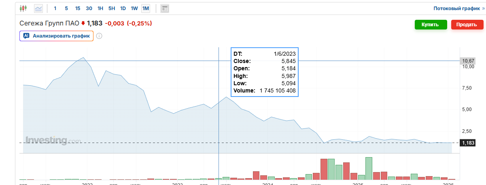Image resolution: width=486 pixels, height=185 pixels.
Task: Choose the 1W timeframe
Action: click(x=134, y=8)
